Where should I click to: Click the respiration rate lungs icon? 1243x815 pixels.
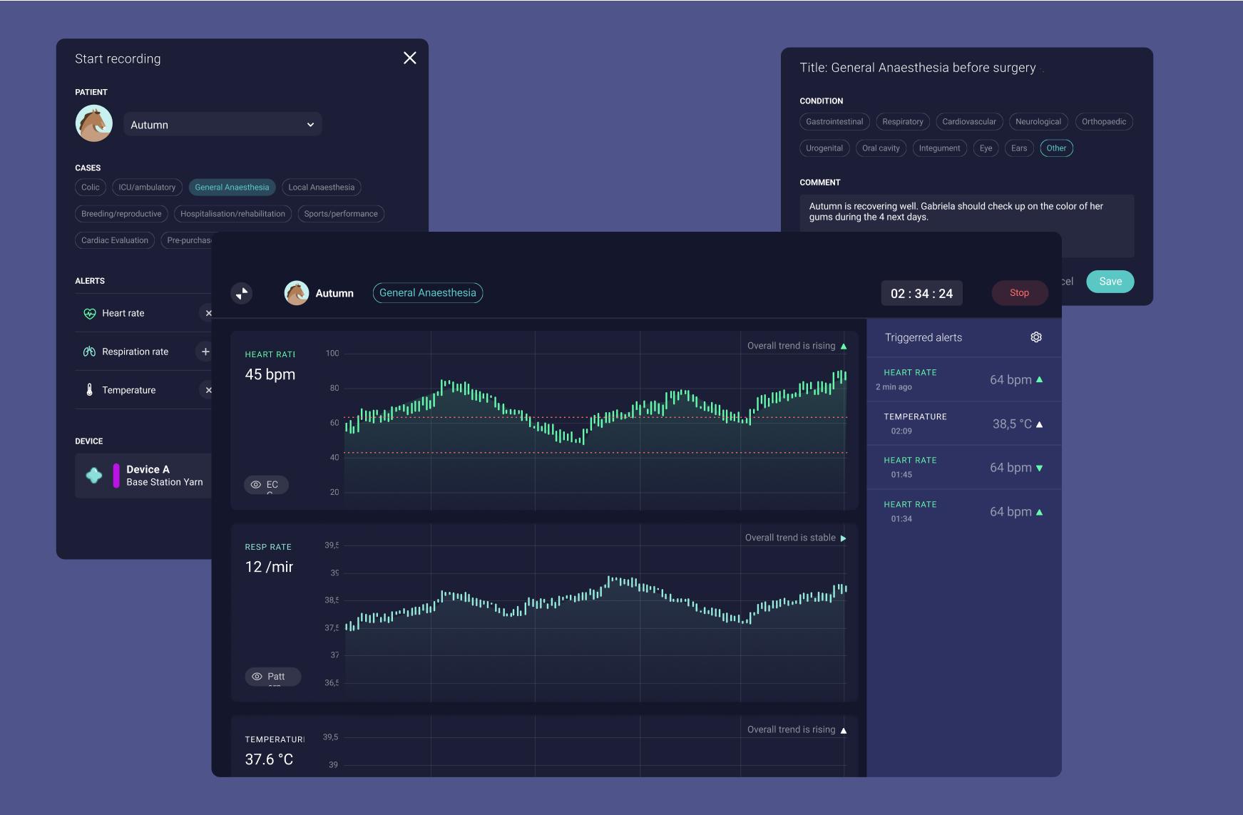click(89, 352)
